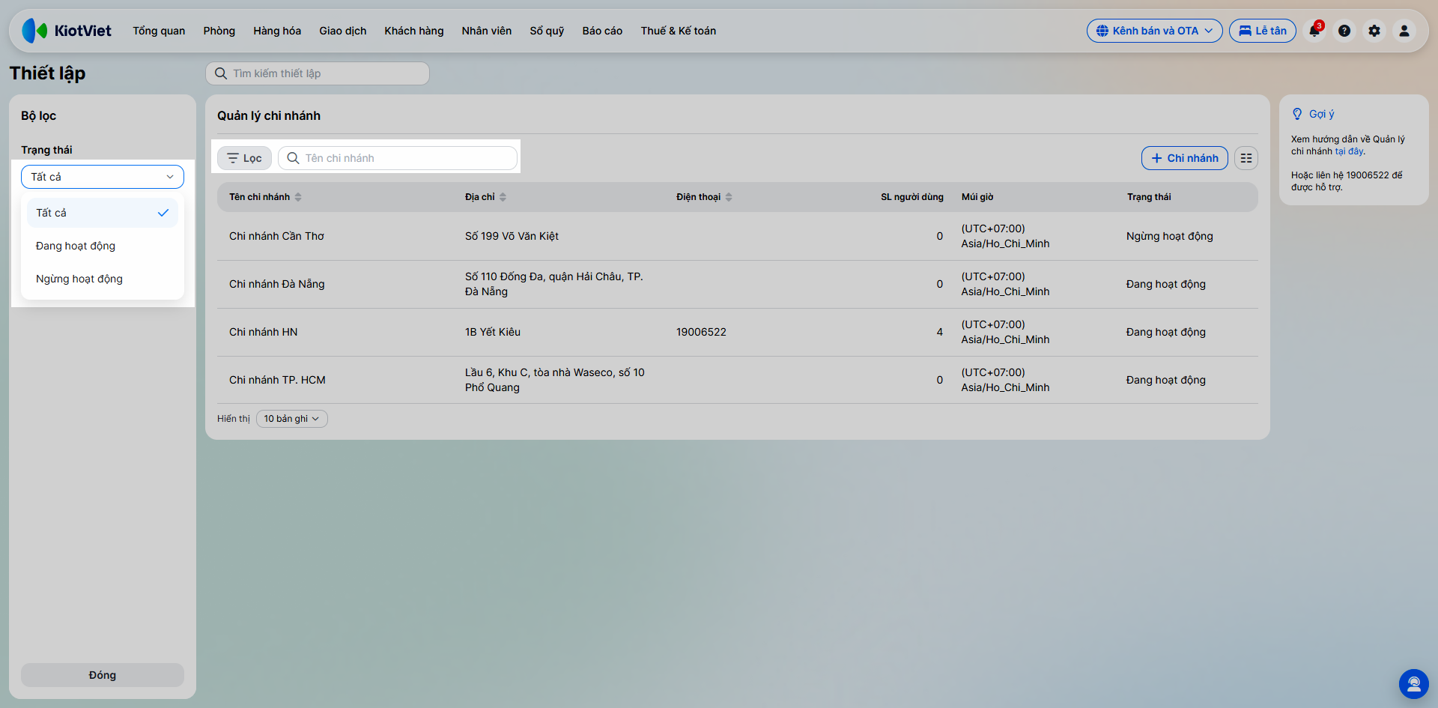Click address 1B Yết Kiêu
Screen dimensions: 1438x708
click(x=493, y=332)
